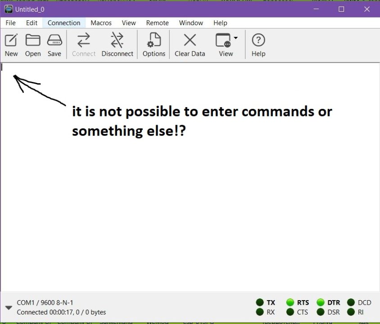Click the Help question mark icon

click(258, 40)
